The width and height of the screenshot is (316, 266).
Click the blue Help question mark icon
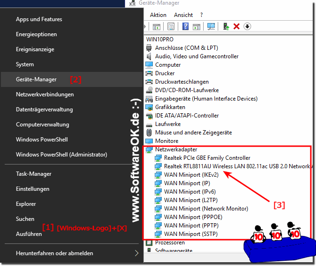pos(185,26)
